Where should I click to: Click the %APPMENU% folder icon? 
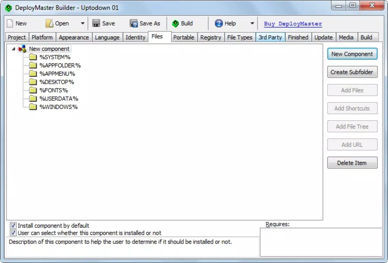point(33,74)
